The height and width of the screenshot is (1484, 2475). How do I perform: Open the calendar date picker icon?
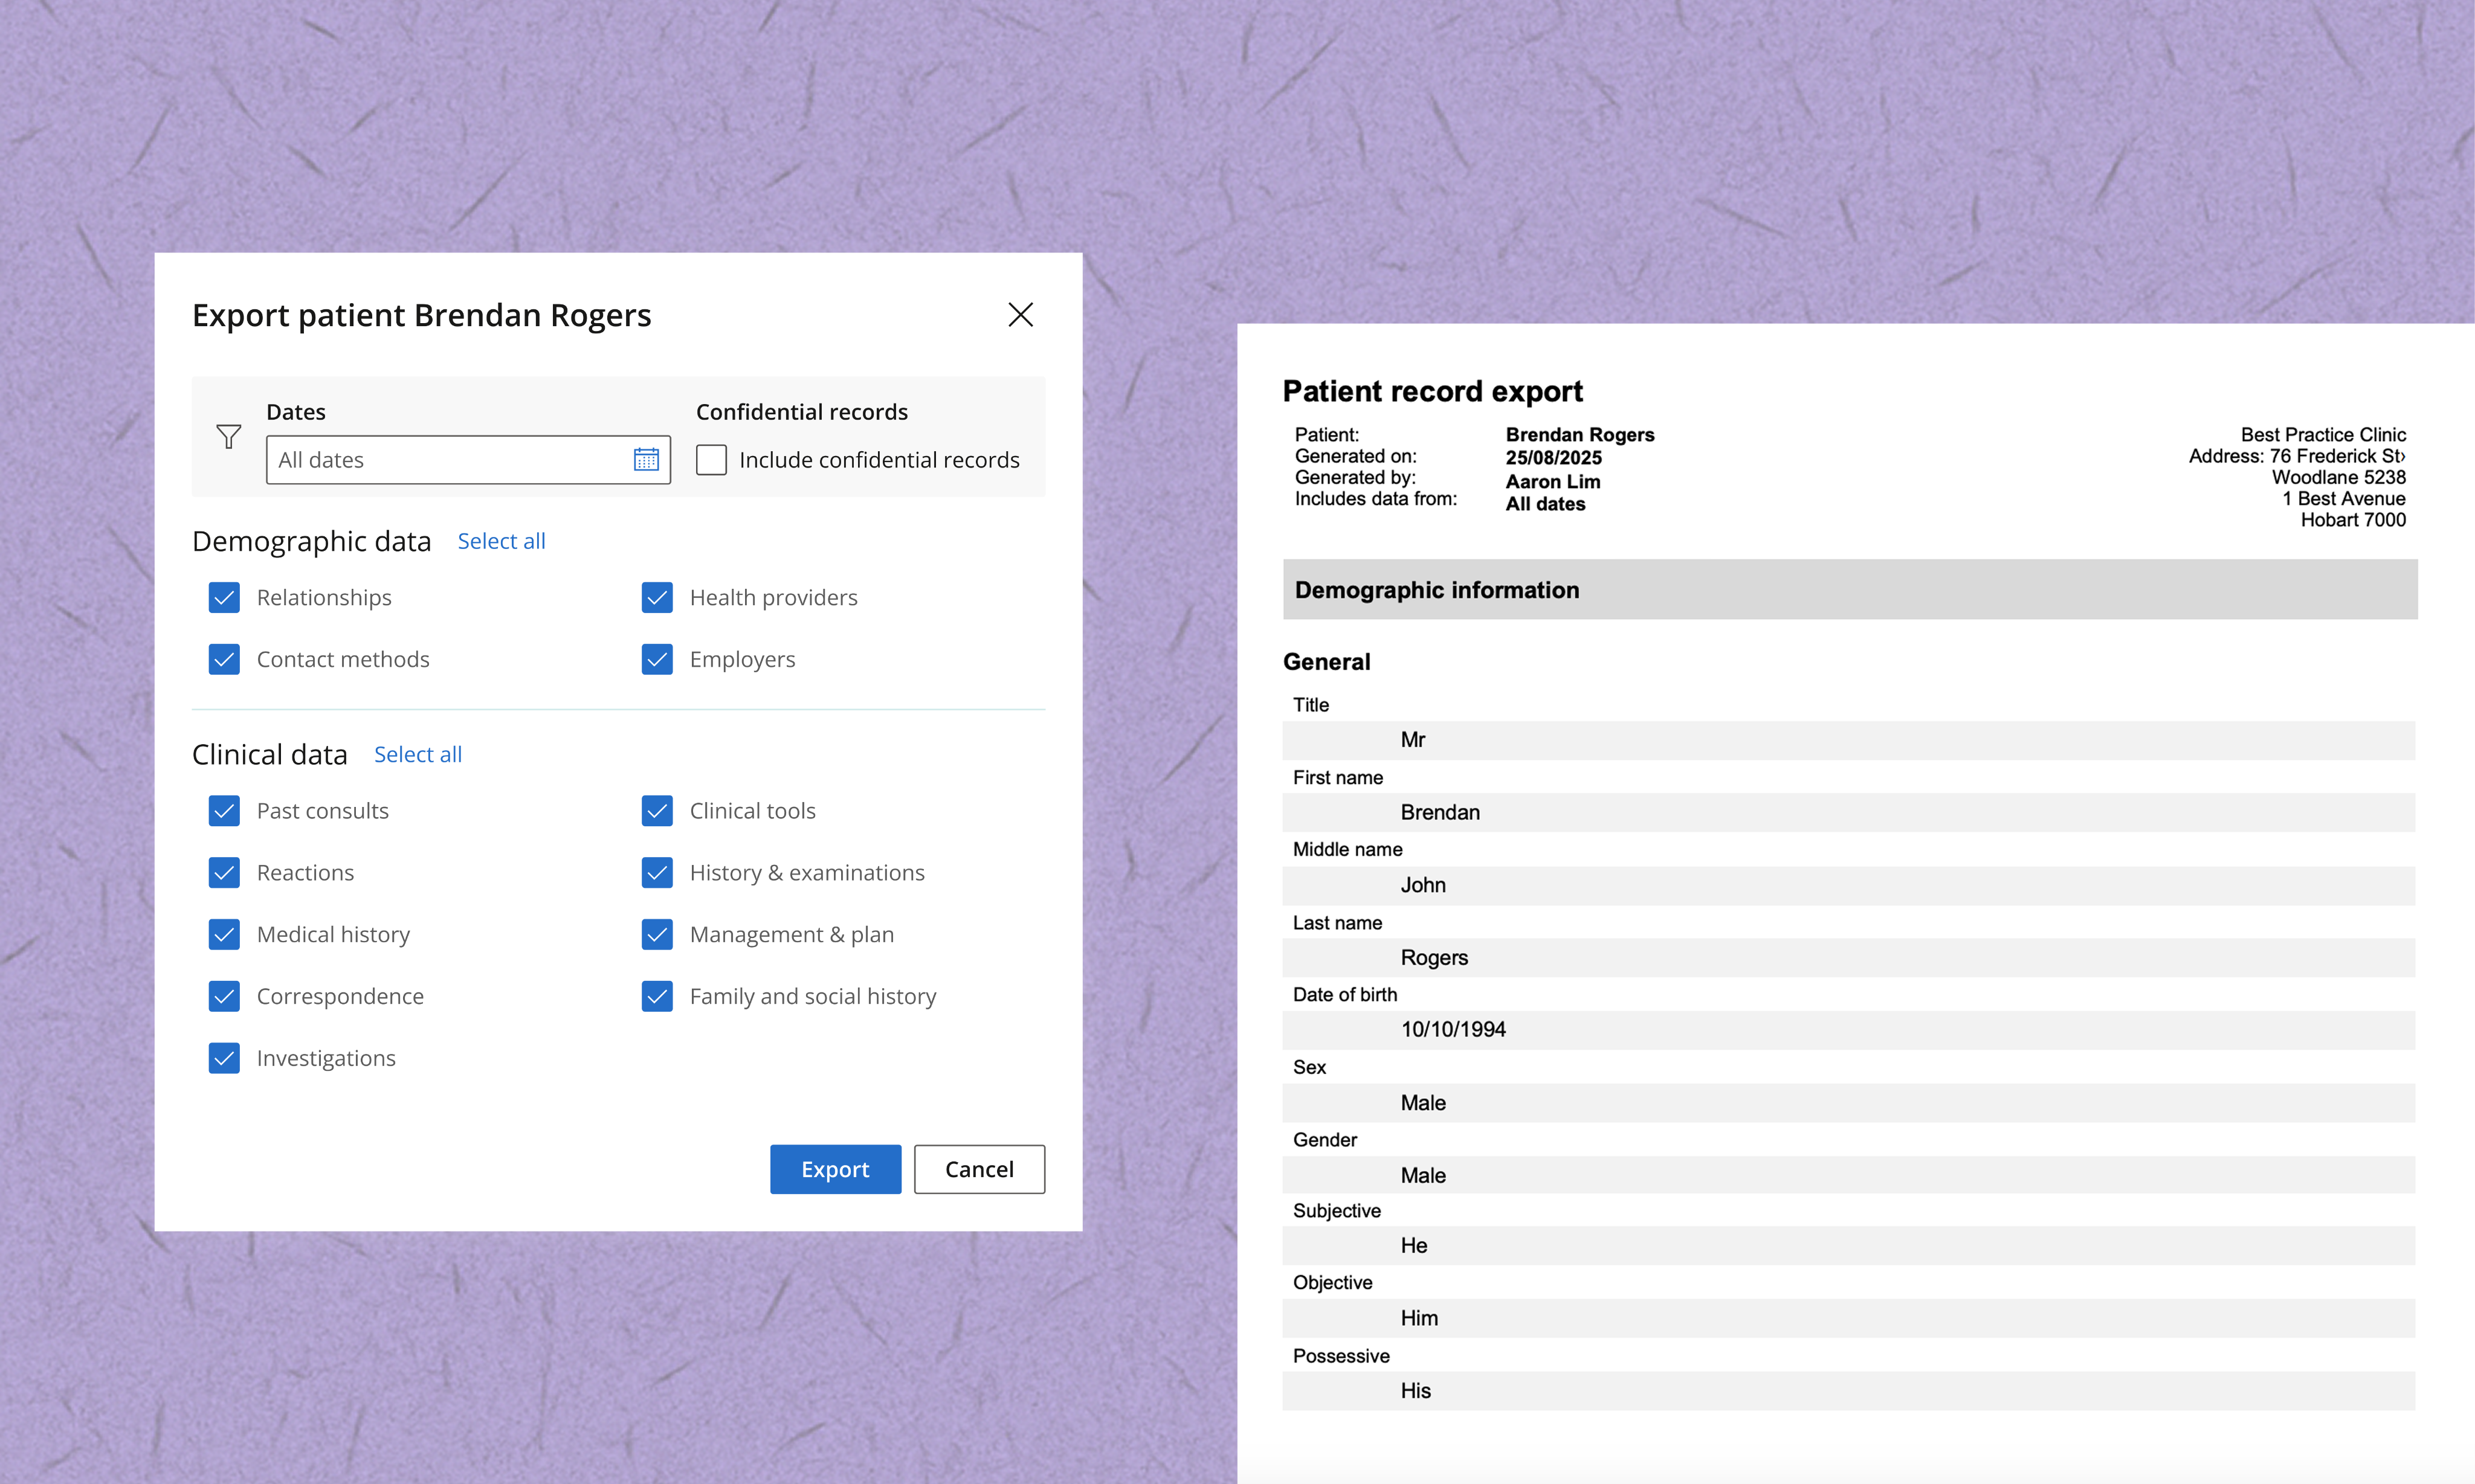647,460
